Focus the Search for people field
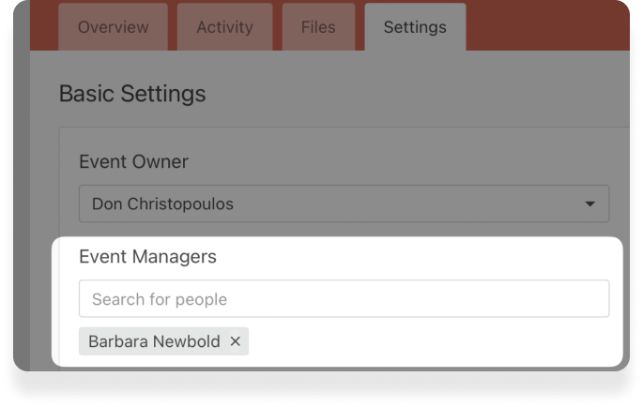The width and height of the screenshot is (643, 407). (x=344, y=299)
